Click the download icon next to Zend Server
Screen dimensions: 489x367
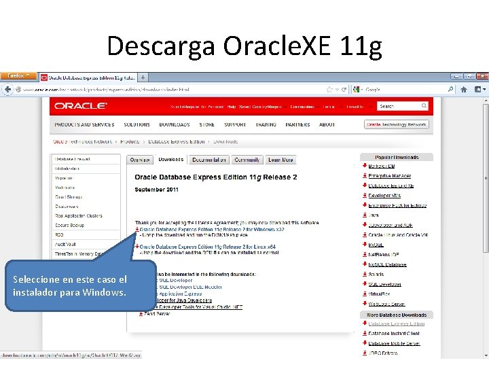[x=141, y=313]
